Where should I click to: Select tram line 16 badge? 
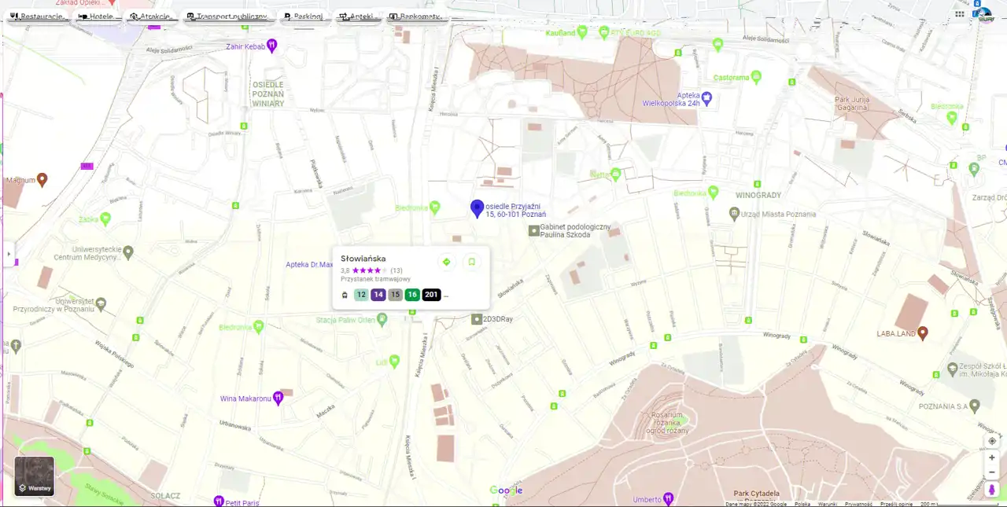412,295
